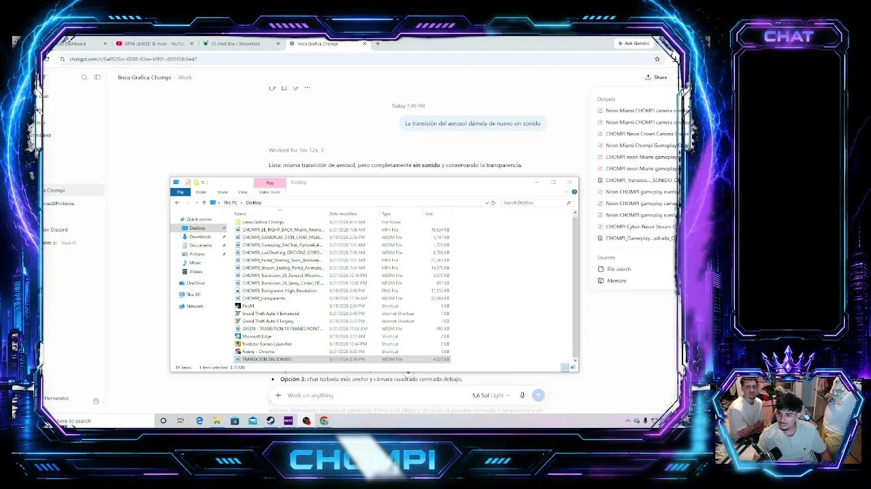Sort files by the Type column header
This screenshot has width=871, height=489.
click(x=386, y=214)
